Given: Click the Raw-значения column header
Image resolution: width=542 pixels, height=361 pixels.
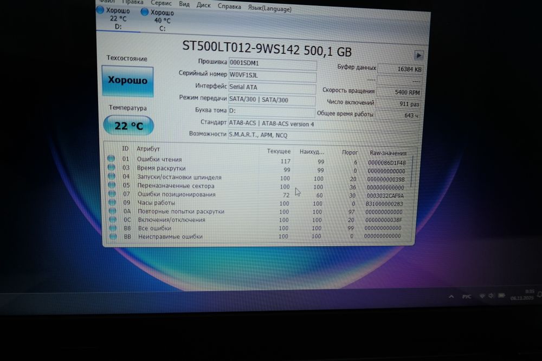Looking at the screenshot, I should coord(388,153).
